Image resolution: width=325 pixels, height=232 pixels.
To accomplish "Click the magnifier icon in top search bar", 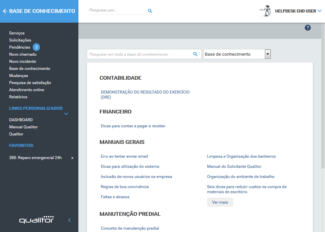I will 150,11.
